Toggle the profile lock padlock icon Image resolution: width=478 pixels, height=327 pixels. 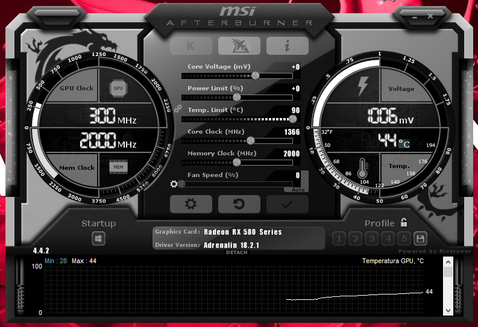404,223
